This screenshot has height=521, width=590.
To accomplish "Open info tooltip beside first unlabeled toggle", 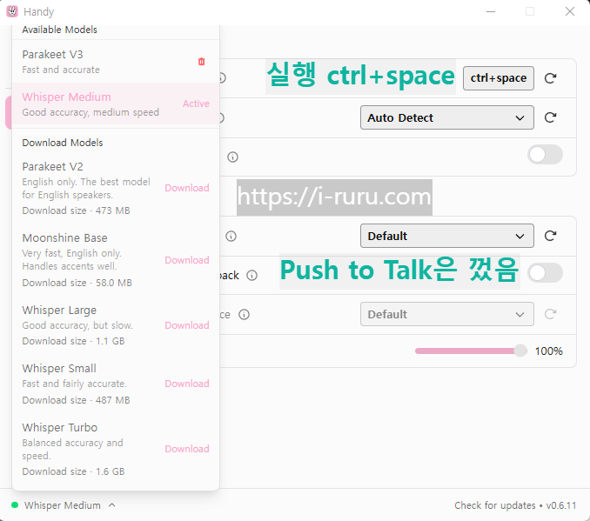I will 232,157.
